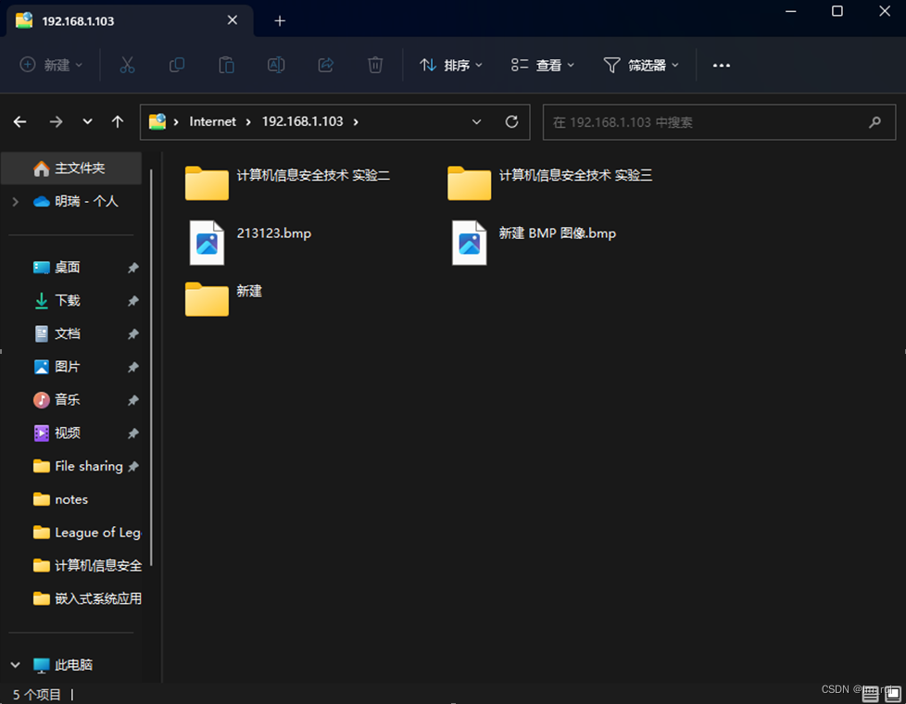Expand the 明瑞 - 个人 OneDrive node
This screenshot has width=906, height=704.
tap(16, 201)
